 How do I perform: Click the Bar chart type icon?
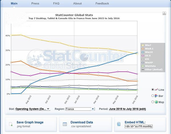[156, 96]
